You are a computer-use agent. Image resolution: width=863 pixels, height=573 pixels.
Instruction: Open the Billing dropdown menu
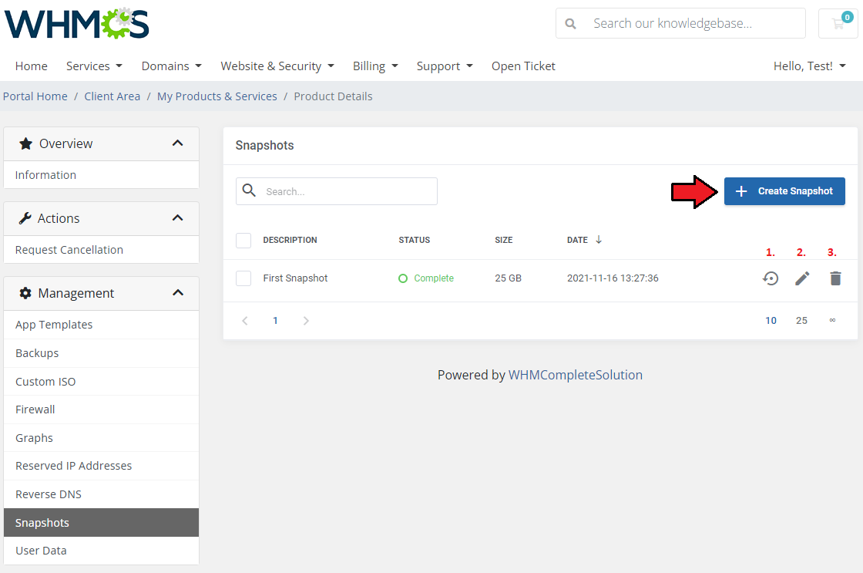point(375,66)
